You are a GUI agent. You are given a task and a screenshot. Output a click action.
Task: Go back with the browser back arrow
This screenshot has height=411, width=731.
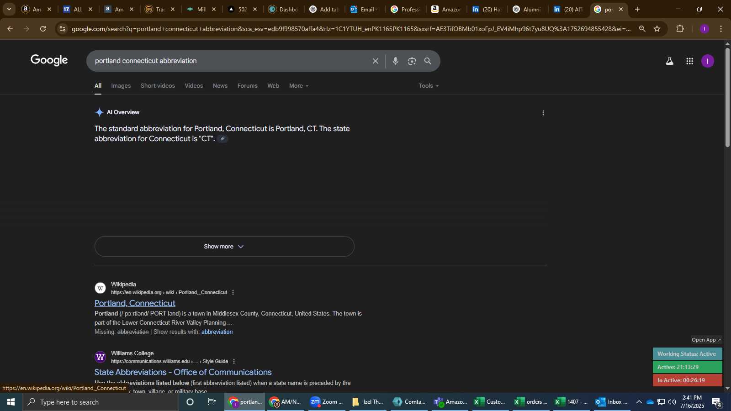coord(10,29)
